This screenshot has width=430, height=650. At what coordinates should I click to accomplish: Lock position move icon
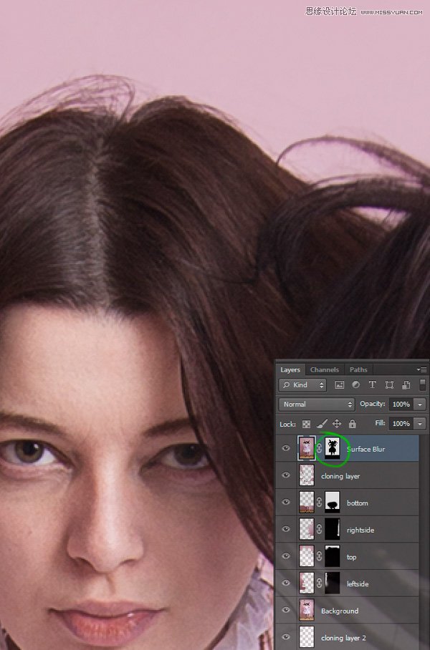pyautogui.click(x=336, y=424)
